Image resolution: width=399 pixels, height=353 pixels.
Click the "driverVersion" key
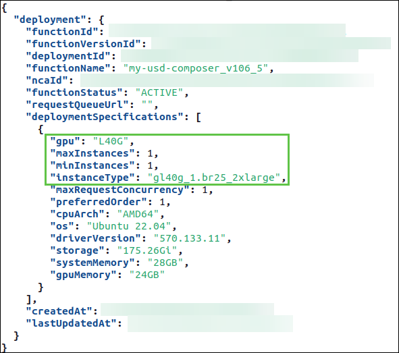coord(95,238)
